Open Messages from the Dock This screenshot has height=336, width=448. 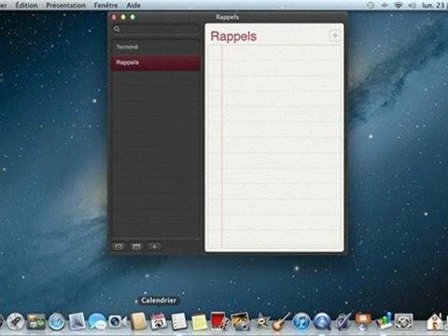click(97, 321)
